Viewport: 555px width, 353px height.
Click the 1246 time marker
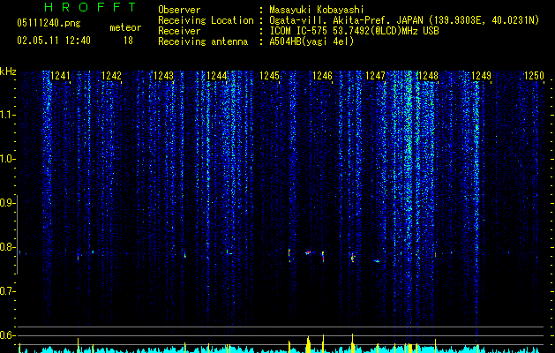click(322, 76)
